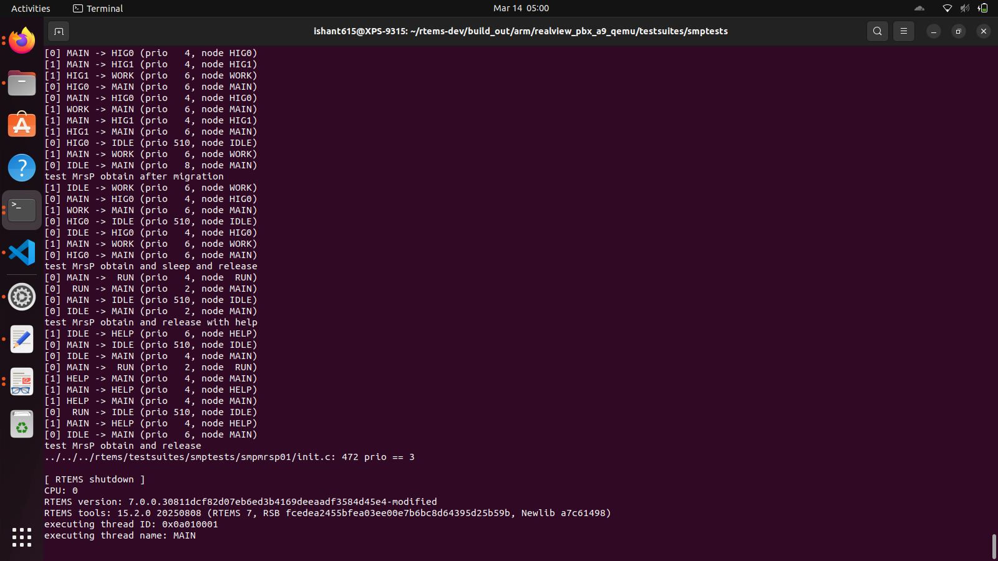Viewport: 998px width, 561px height.
Task: Click the Terminal app menu
Action: pos(98,8)
